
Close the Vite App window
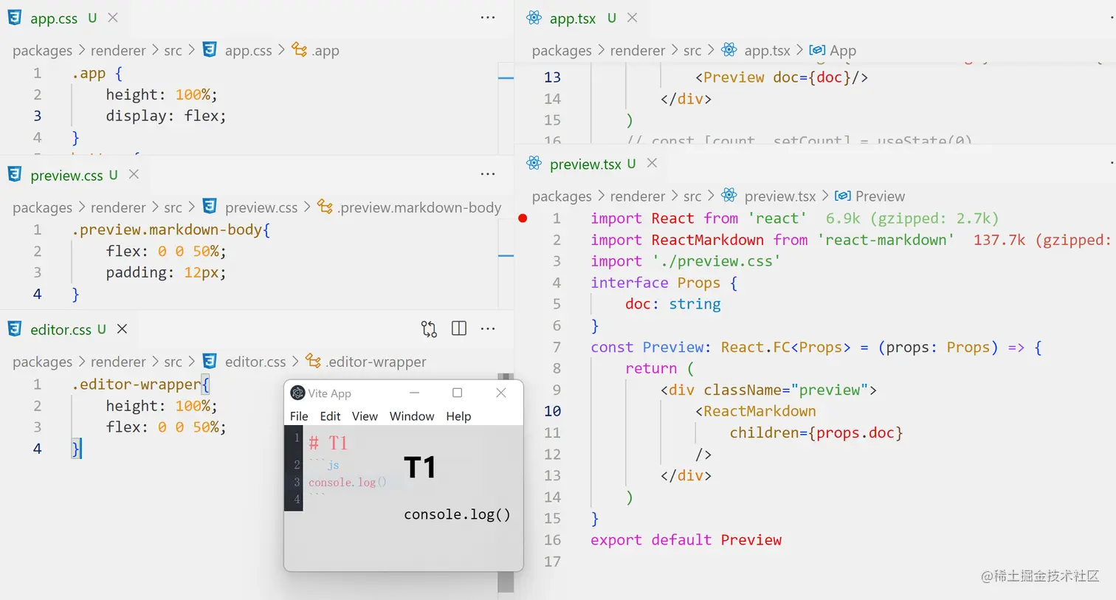[501, 393]
